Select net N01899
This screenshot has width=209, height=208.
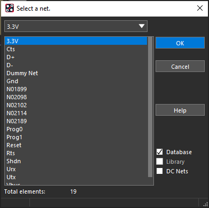(76, 89)
